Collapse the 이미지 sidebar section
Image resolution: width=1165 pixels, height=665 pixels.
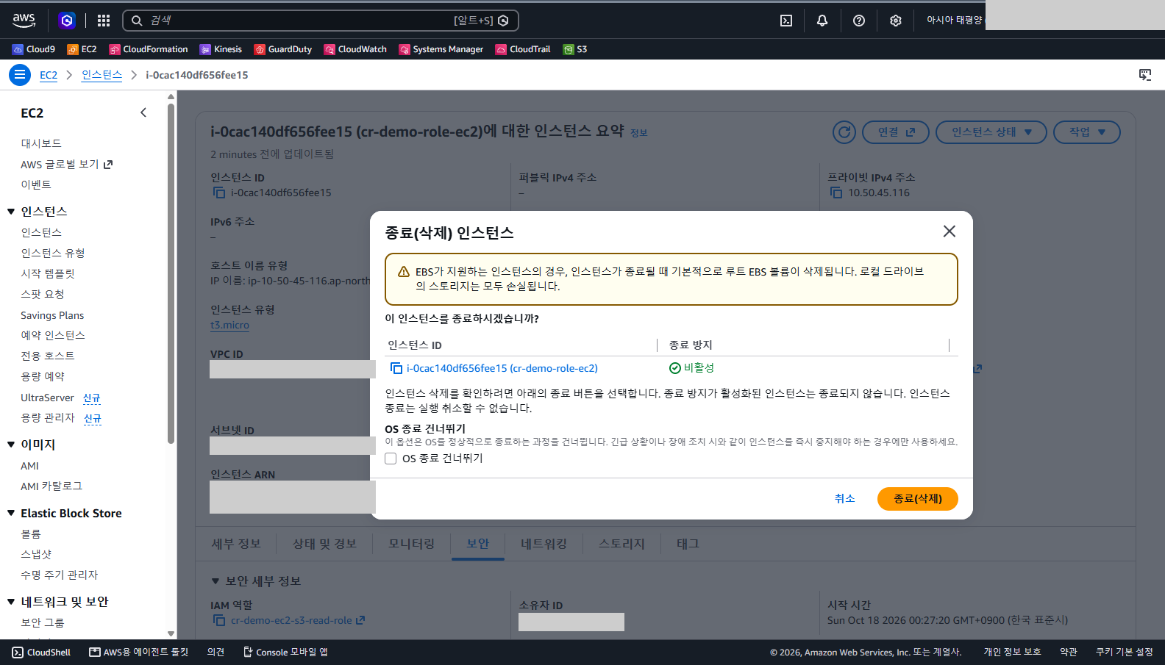(11, 445)
